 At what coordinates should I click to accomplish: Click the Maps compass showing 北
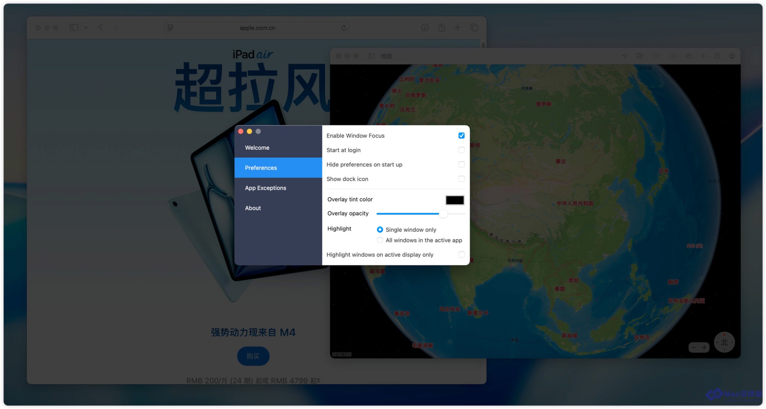point(724,342)
